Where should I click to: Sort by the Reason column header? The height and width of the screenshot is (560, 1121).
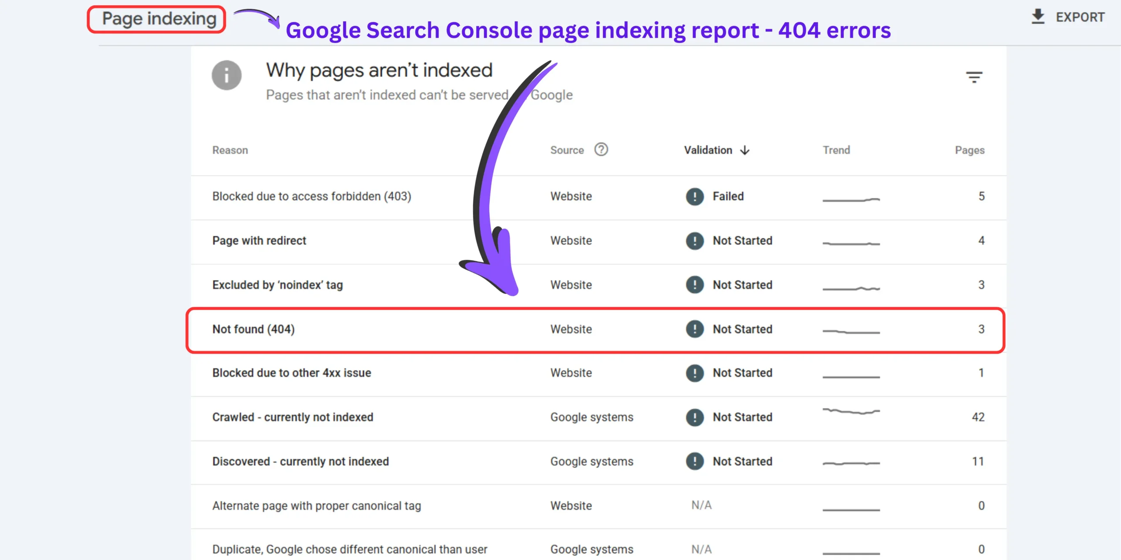pyautogui.click(x=230, y=150)
